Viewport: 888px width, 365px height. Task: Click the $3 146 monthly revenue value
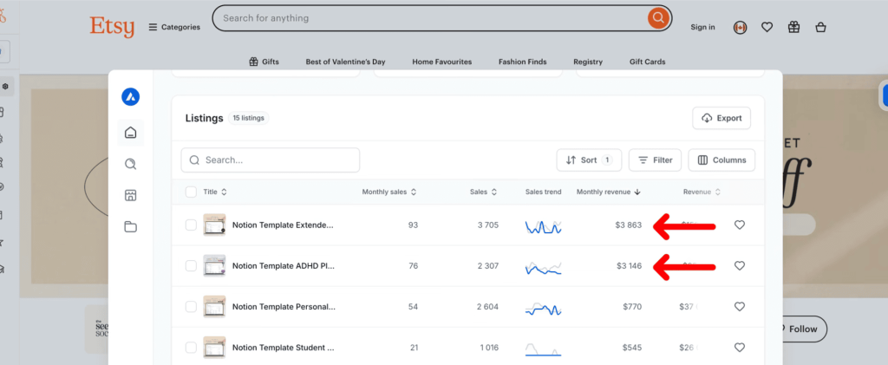click(x=630, y=266)
